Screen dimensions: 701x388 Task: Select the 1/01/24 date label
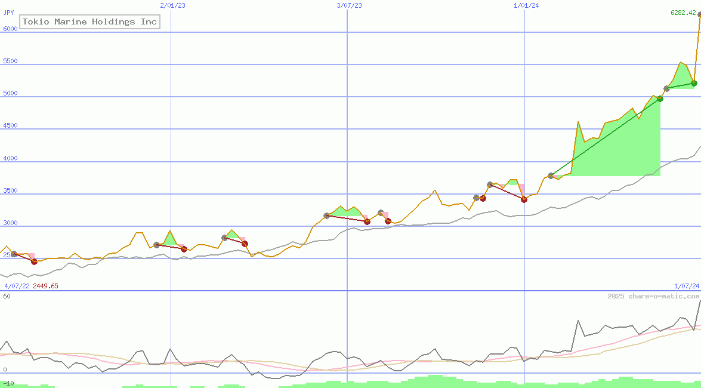tap(526, 5)
